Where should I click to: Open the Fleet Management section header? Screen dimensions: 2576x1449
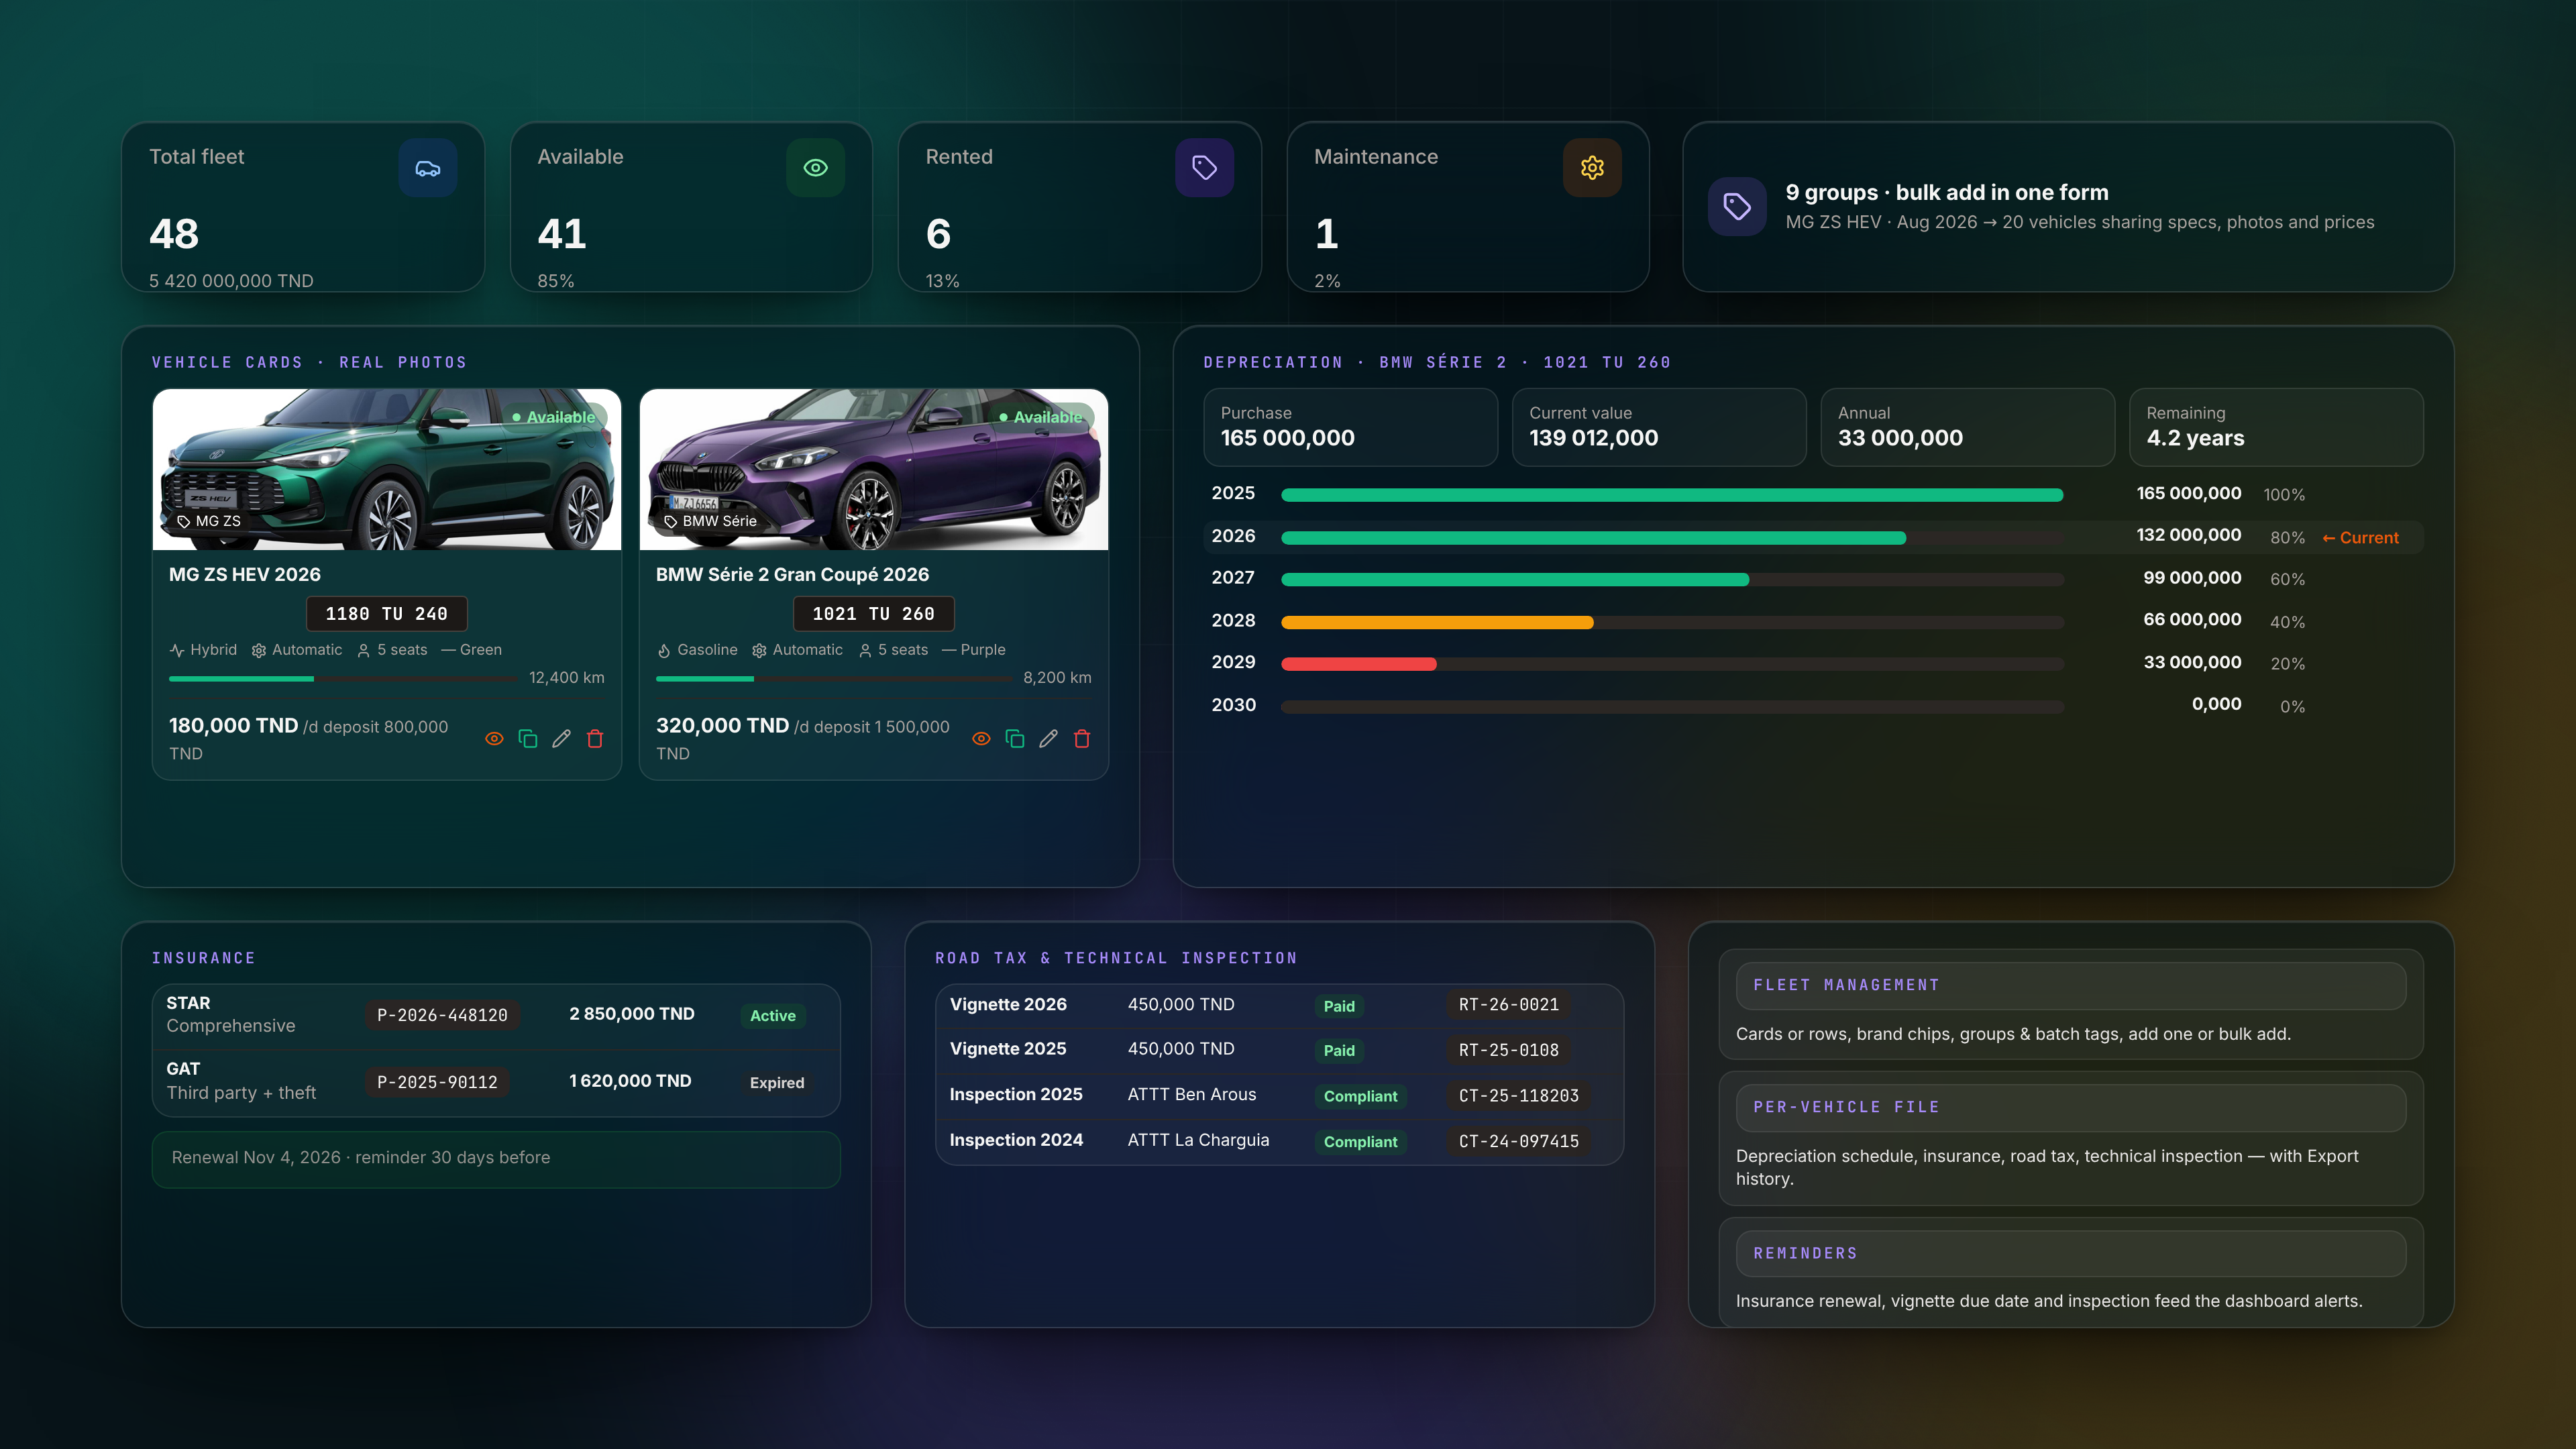pos(2071,986)
